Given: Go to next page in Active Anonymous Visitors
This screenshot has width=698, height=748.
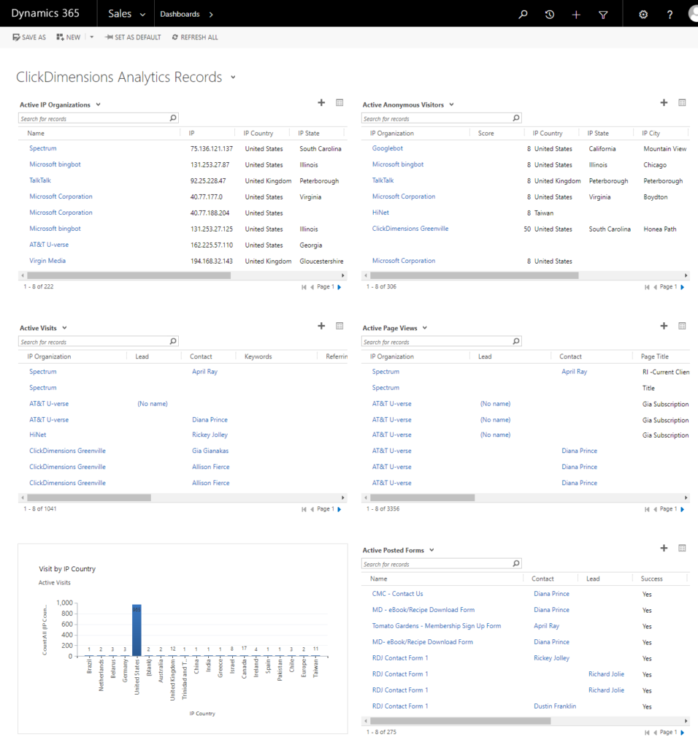Looking at the screenshot, I should coord(682,287).
